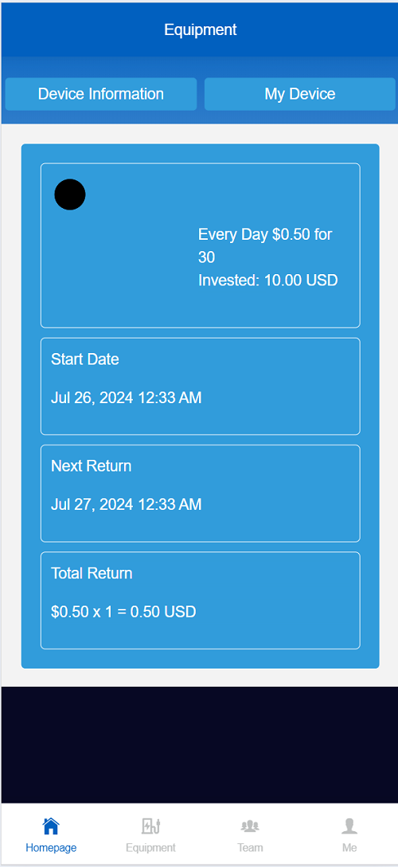Viewport: 398px width, 867px height.
Task: Tap the Me profile icon
Action: point(349,826)
